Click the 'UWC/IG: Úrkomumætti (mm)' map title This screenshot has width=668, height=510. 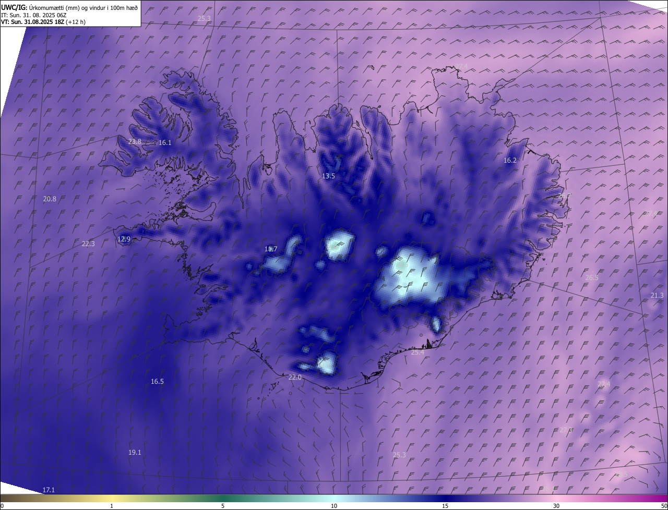click(69, 7)
